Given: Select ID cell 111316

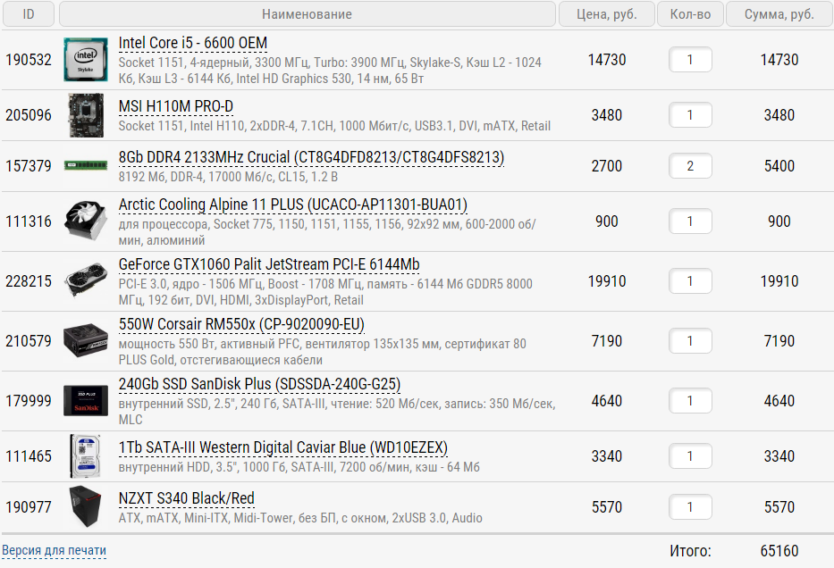Looking at the screenshot, I should 29,221.
